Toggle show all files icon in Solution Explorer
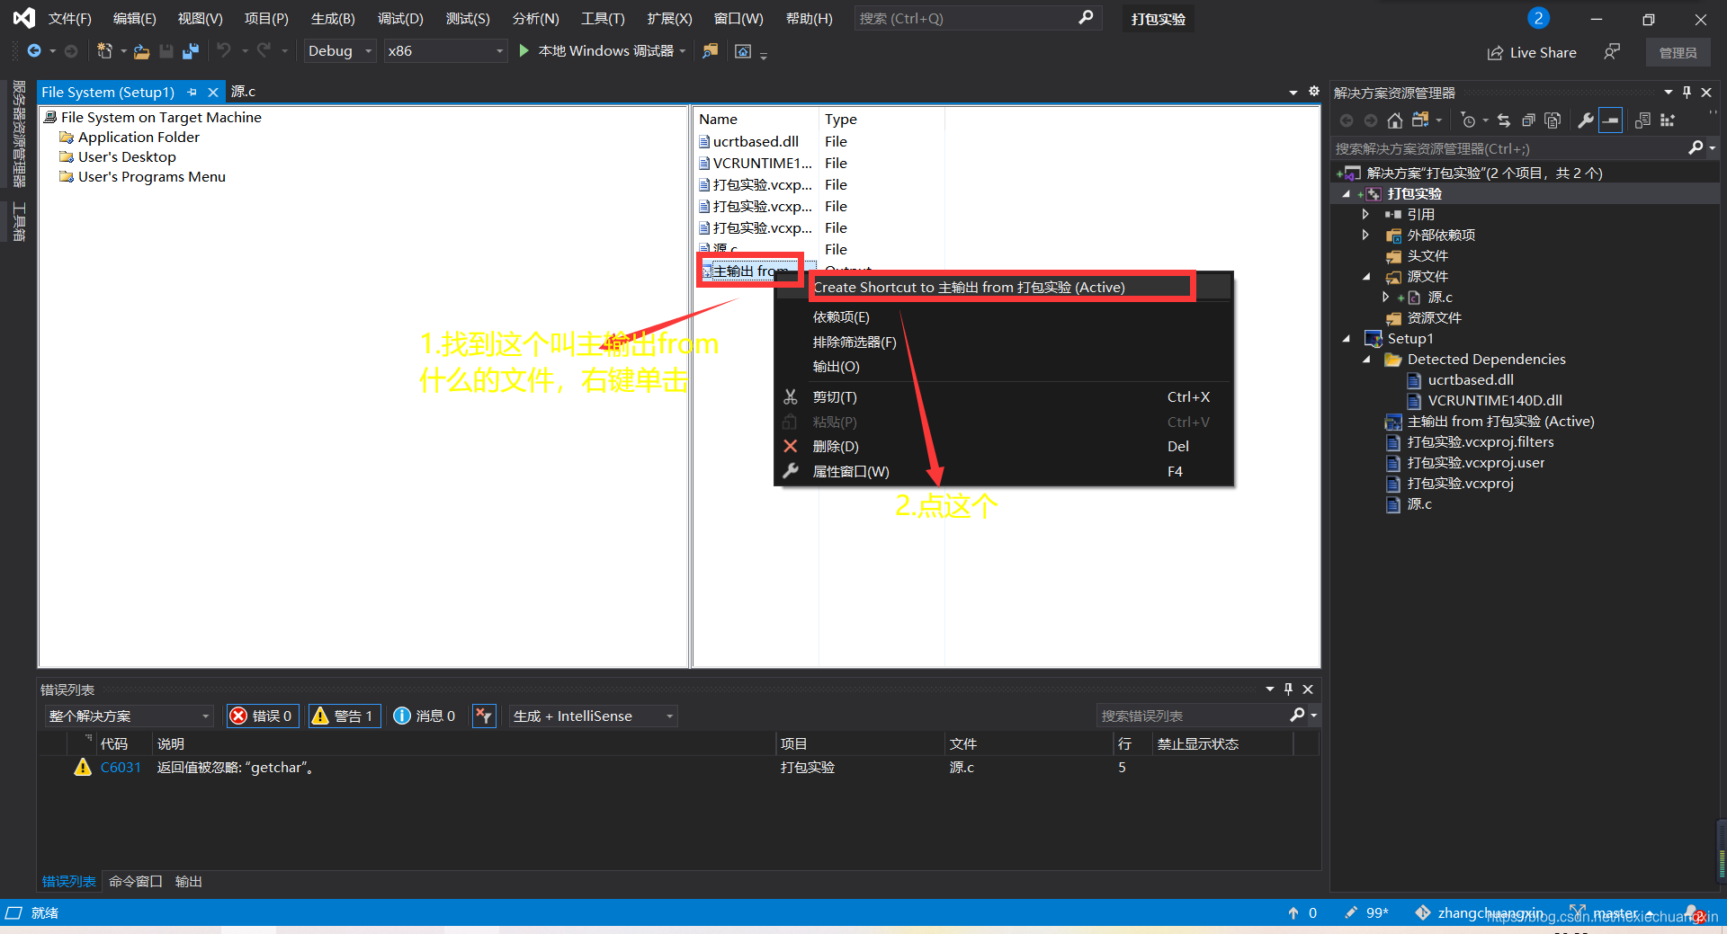Viewport: 1727px width, 934px height. pos(1553,120)
